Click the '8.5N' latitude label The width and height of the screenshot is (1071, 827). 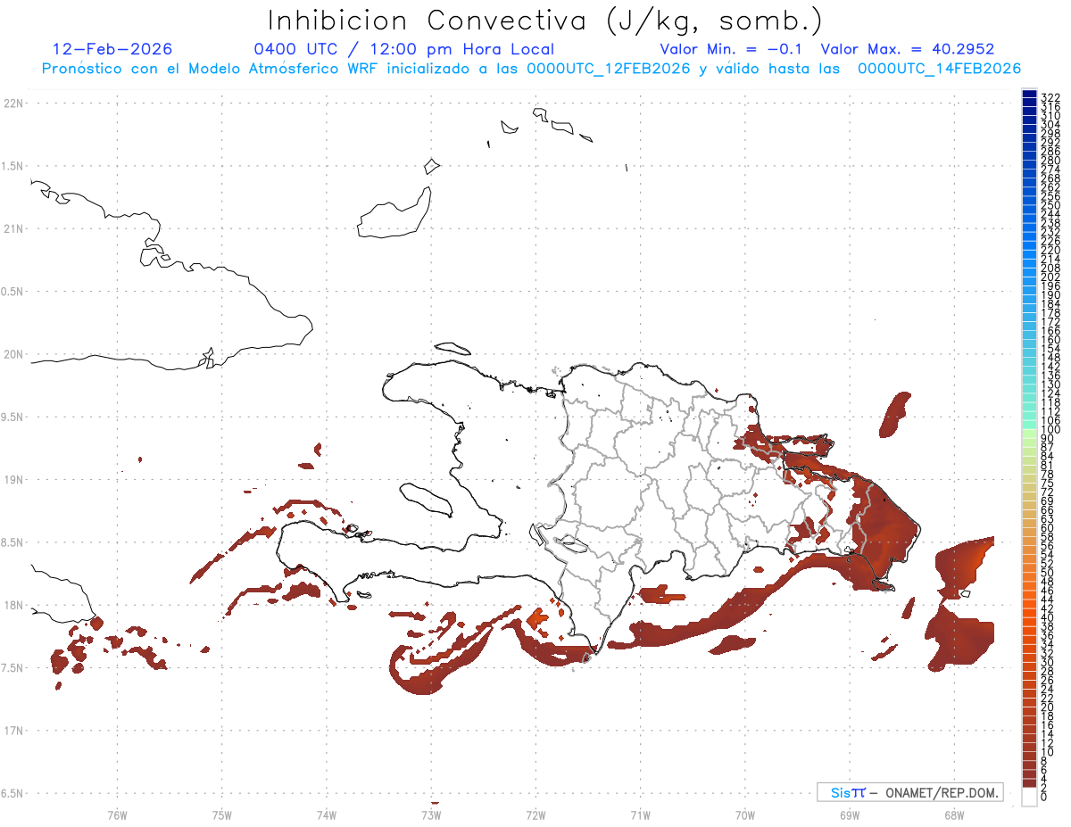12,542
